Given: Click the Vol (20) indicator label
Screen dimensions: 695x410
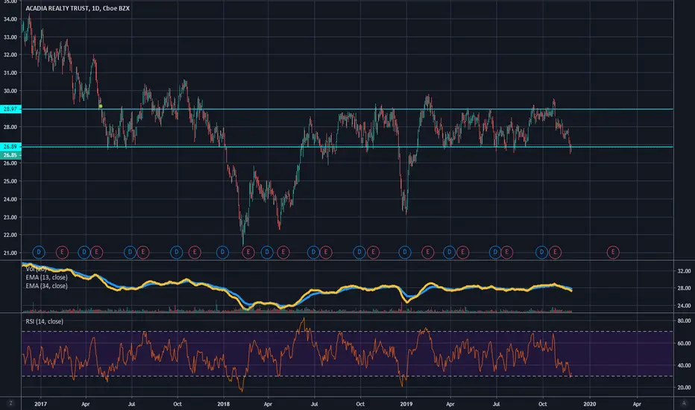Looking at the screenshot, I should 37,268.
